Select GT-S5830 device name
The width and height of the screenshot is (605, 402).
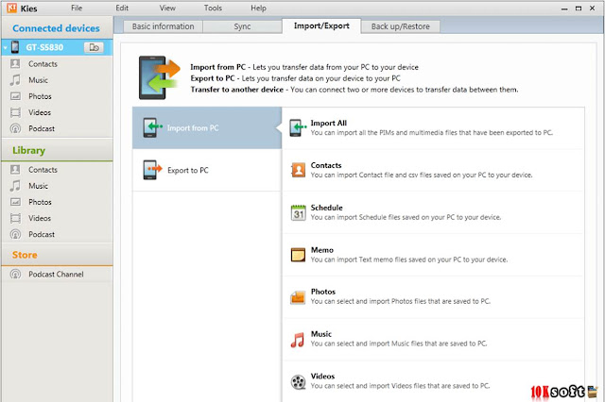coord(44,47)
